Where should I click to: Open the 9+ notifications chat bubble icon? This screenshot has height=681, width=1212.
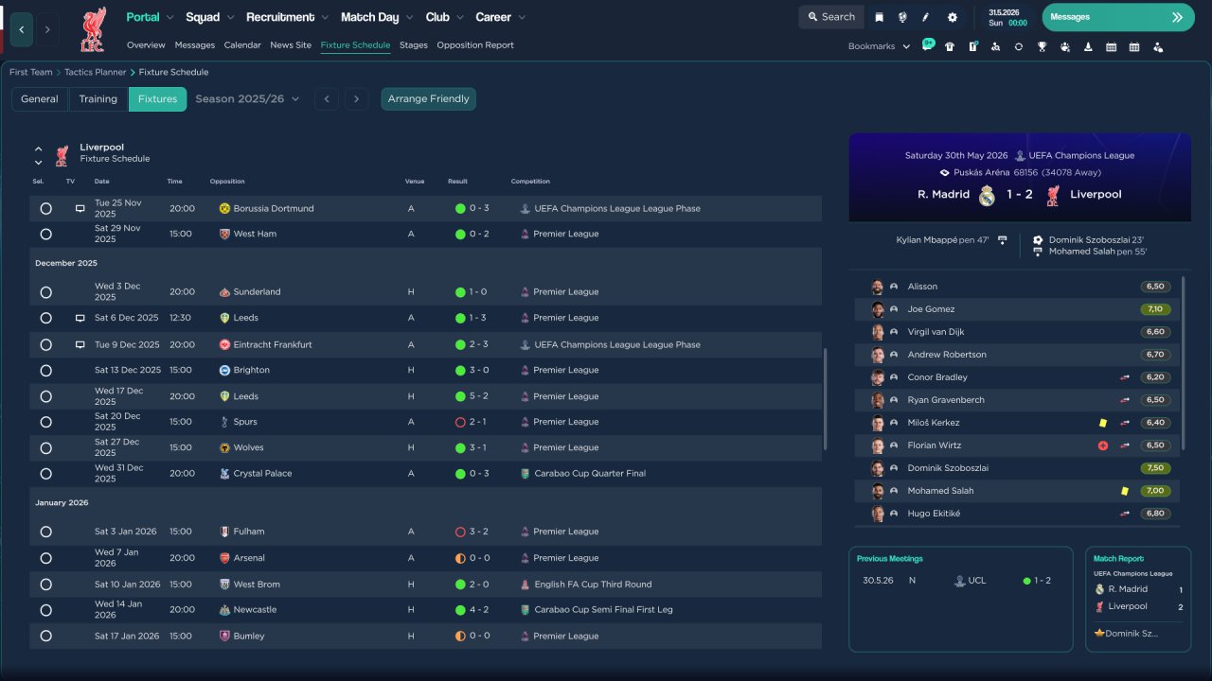click(928, 44)
